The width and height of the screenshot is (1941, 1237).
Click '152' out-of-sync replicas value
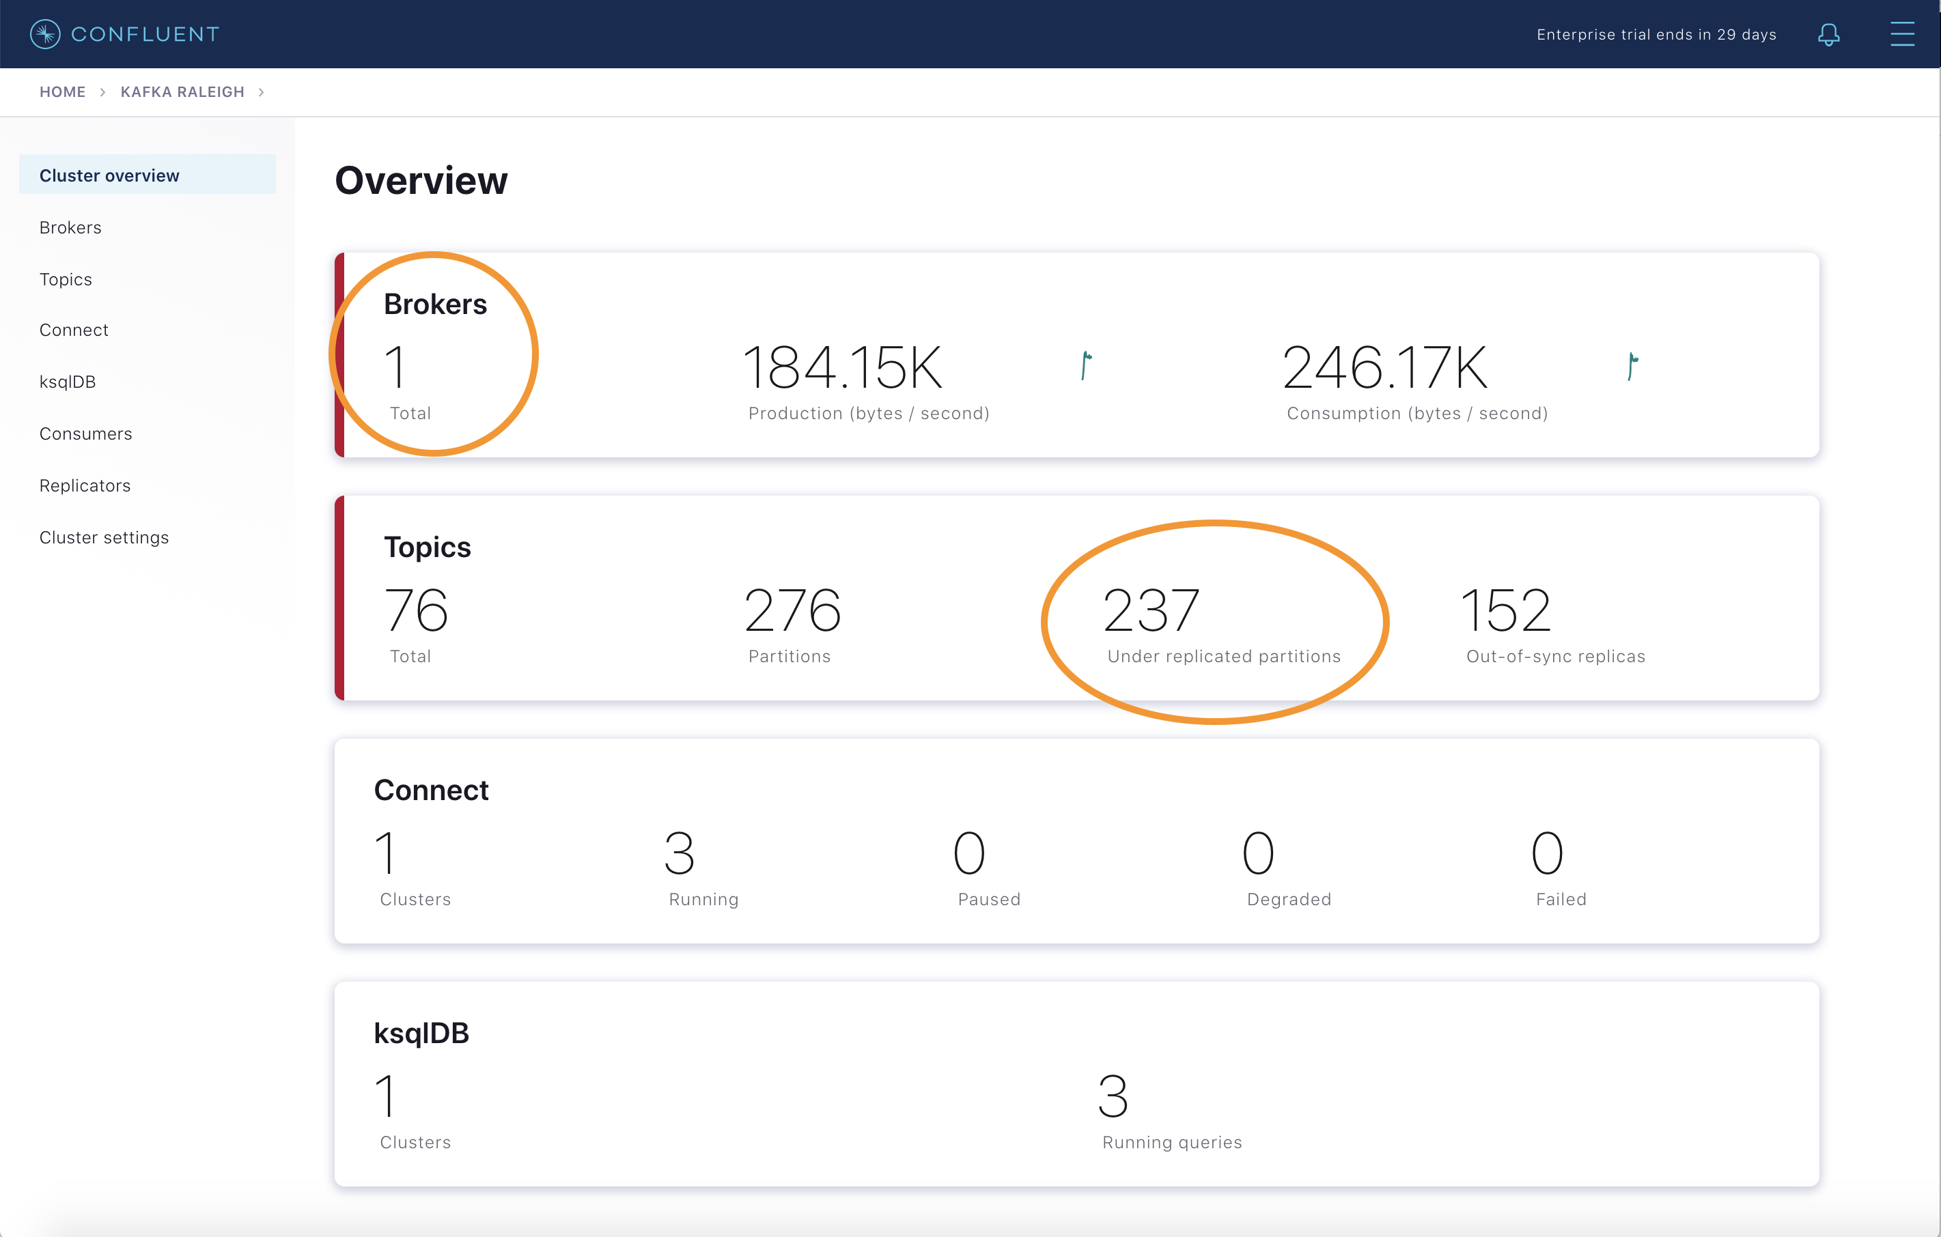click(1506, 610)
